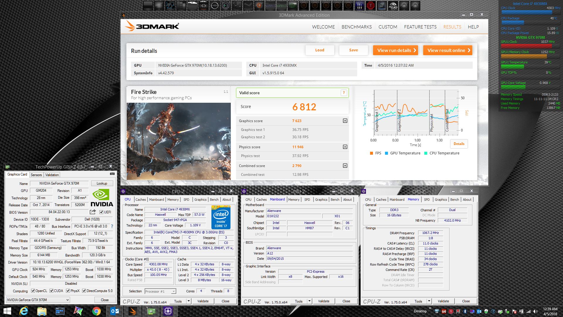Open Tools dropdown arrow in Memory window

point(429,301)
